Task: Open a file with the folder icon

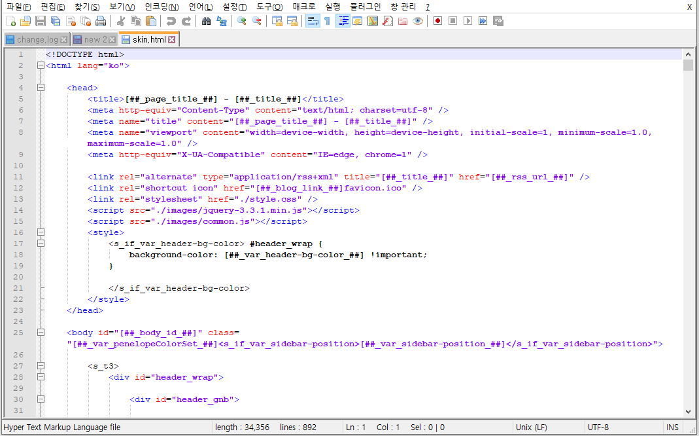Action: 26,21
